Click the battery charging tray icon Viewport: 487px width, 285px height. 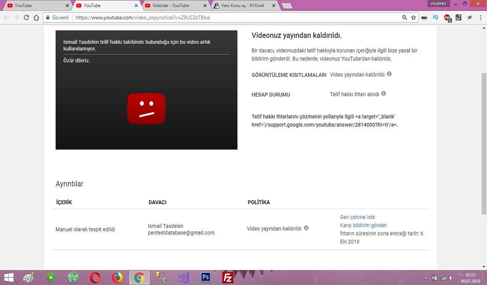(435, 278)
